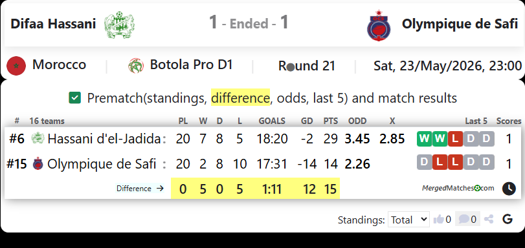The width and height of the screenshot is (525, 248).
Task: Click the first green W result badge
Action: 424,139
